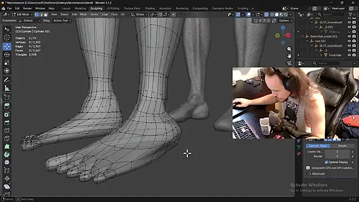The height and width of the screenshot is (202, 359).
Task: Open the File menu
Action: tap(9, 8)
